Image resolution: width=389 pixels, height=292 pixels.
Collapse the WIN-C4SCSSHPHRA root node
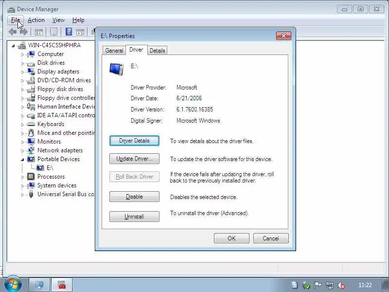tap(13, 46)
